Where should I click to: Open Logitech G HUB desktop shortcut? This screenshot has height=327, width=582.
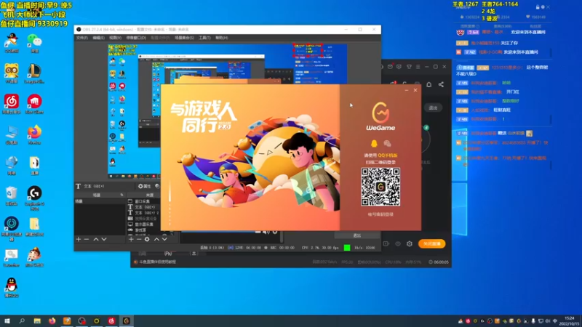[x=34, y=198]
